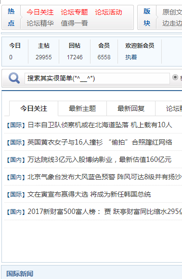Select the radio button beside search box
The image size is (182, 279).
coord(175,77)
